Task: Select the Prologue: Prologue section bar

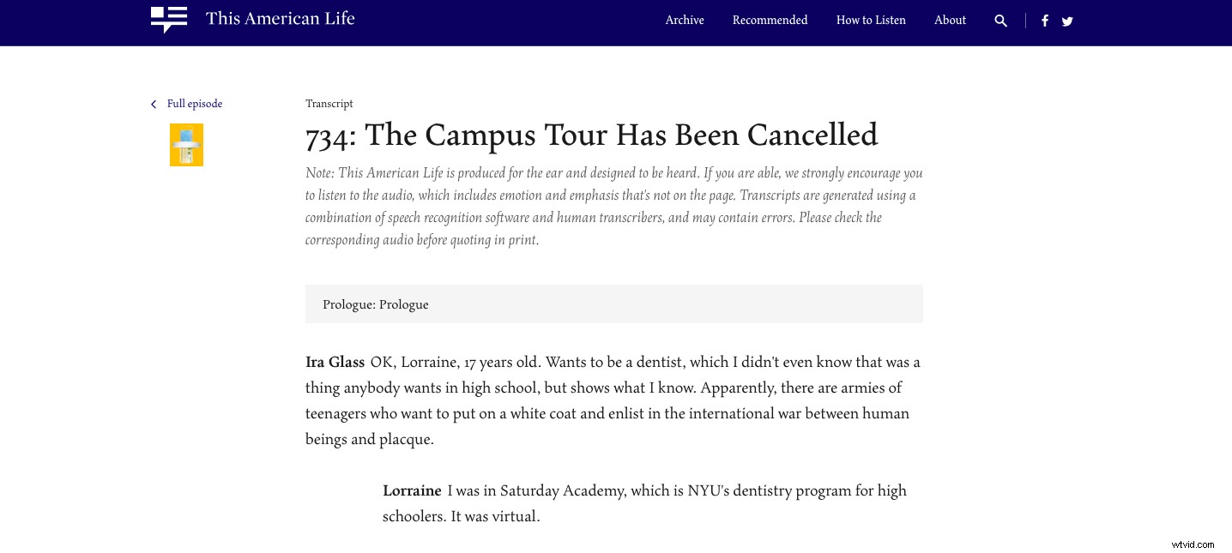Action: [x=613, y=304]
